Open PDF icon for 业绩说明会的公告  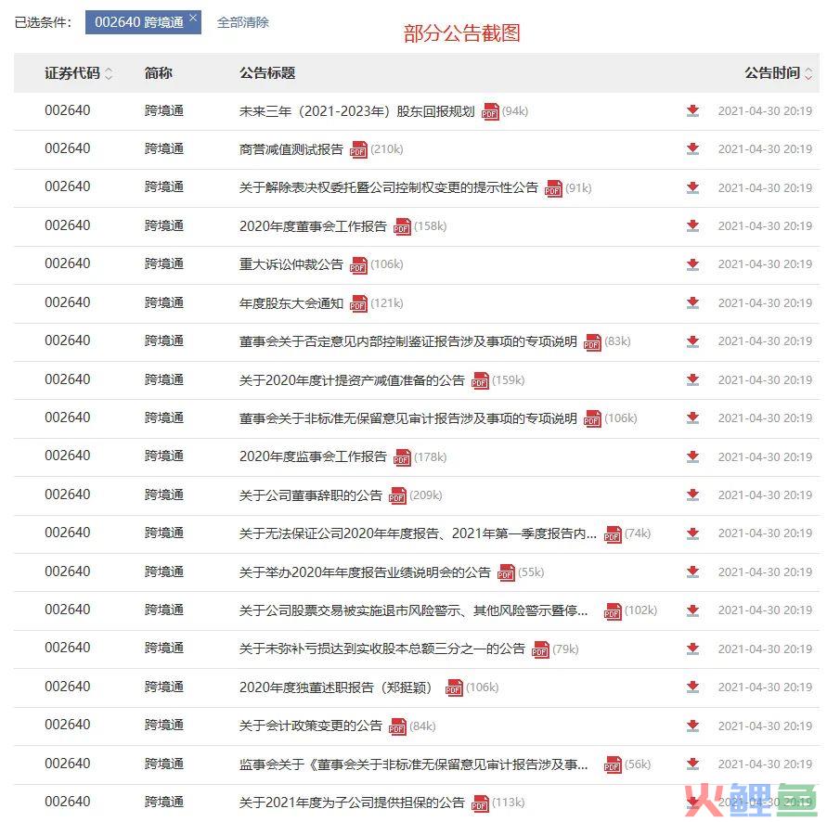(x=506, y=573)
